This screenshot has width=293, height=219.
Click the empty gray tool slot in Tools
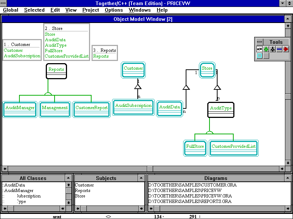point(266,55)
